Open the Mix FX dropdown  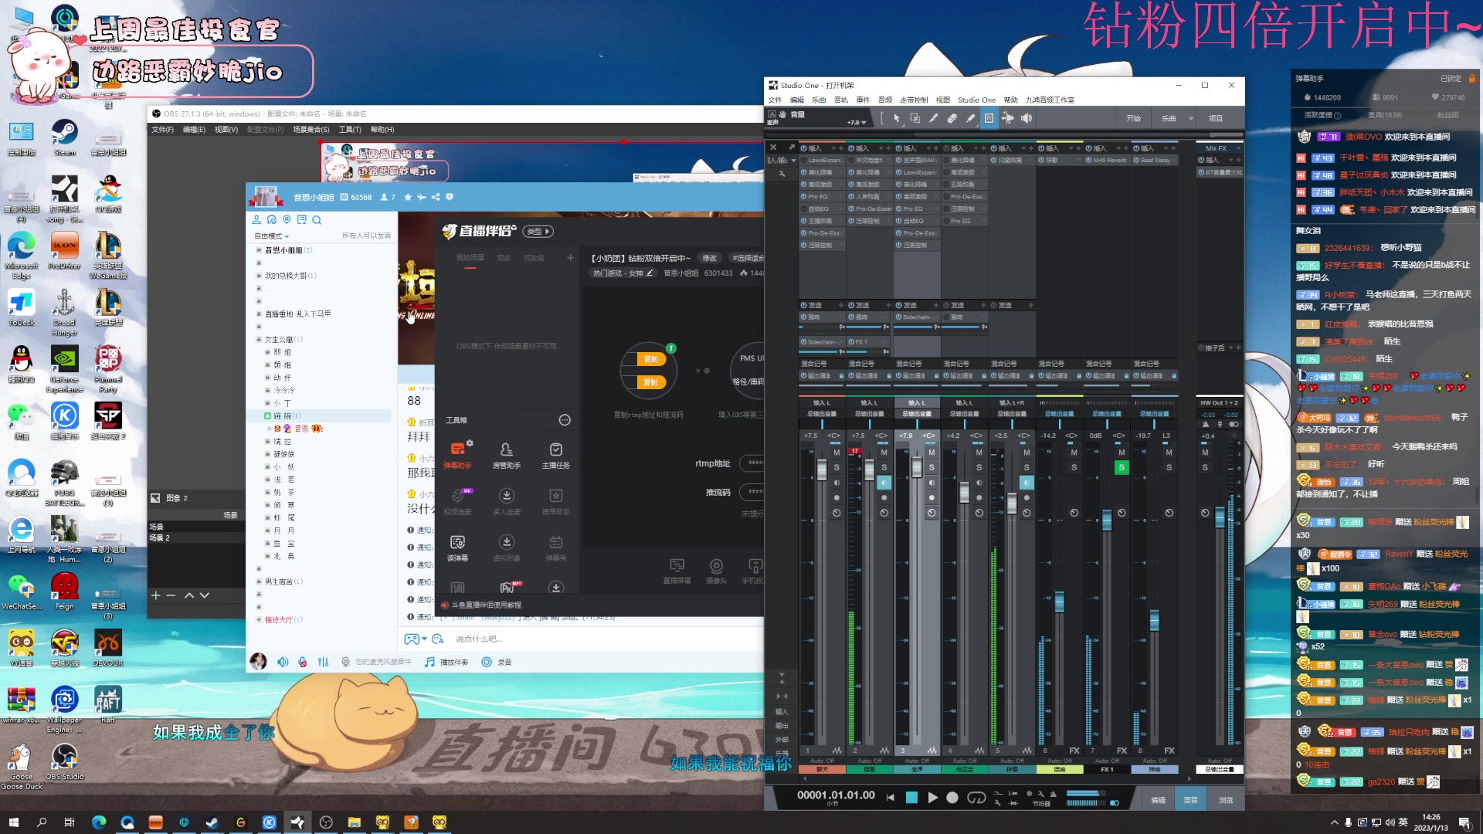tap(1238, 148)
